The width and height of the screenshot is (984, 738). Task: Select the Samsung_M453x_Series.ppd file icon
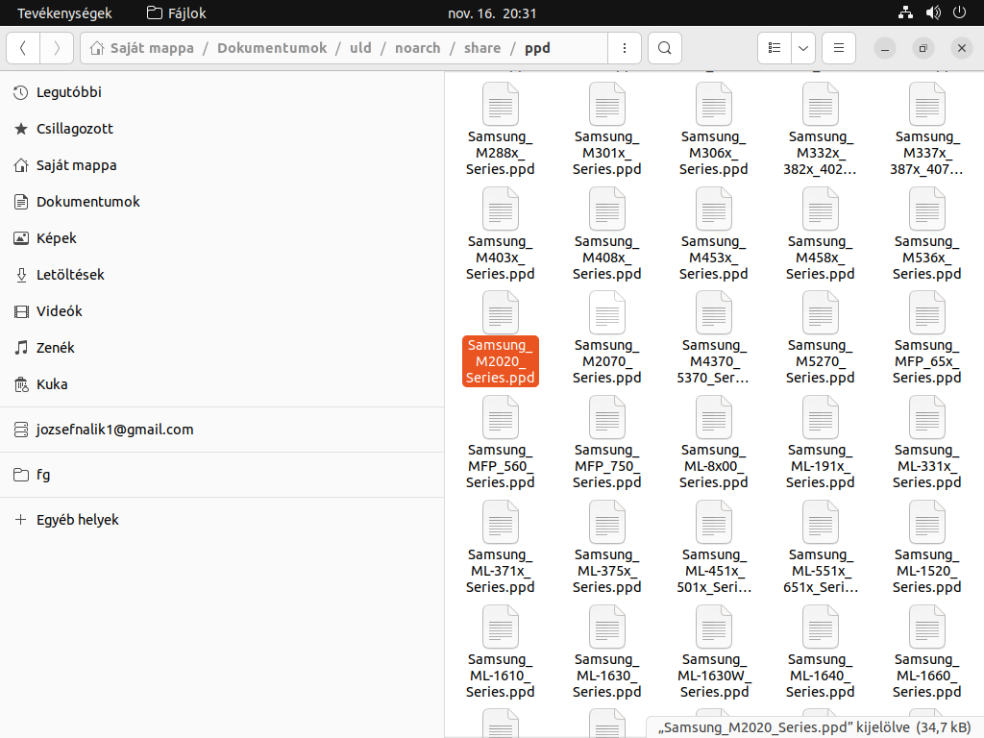point(714,209)
